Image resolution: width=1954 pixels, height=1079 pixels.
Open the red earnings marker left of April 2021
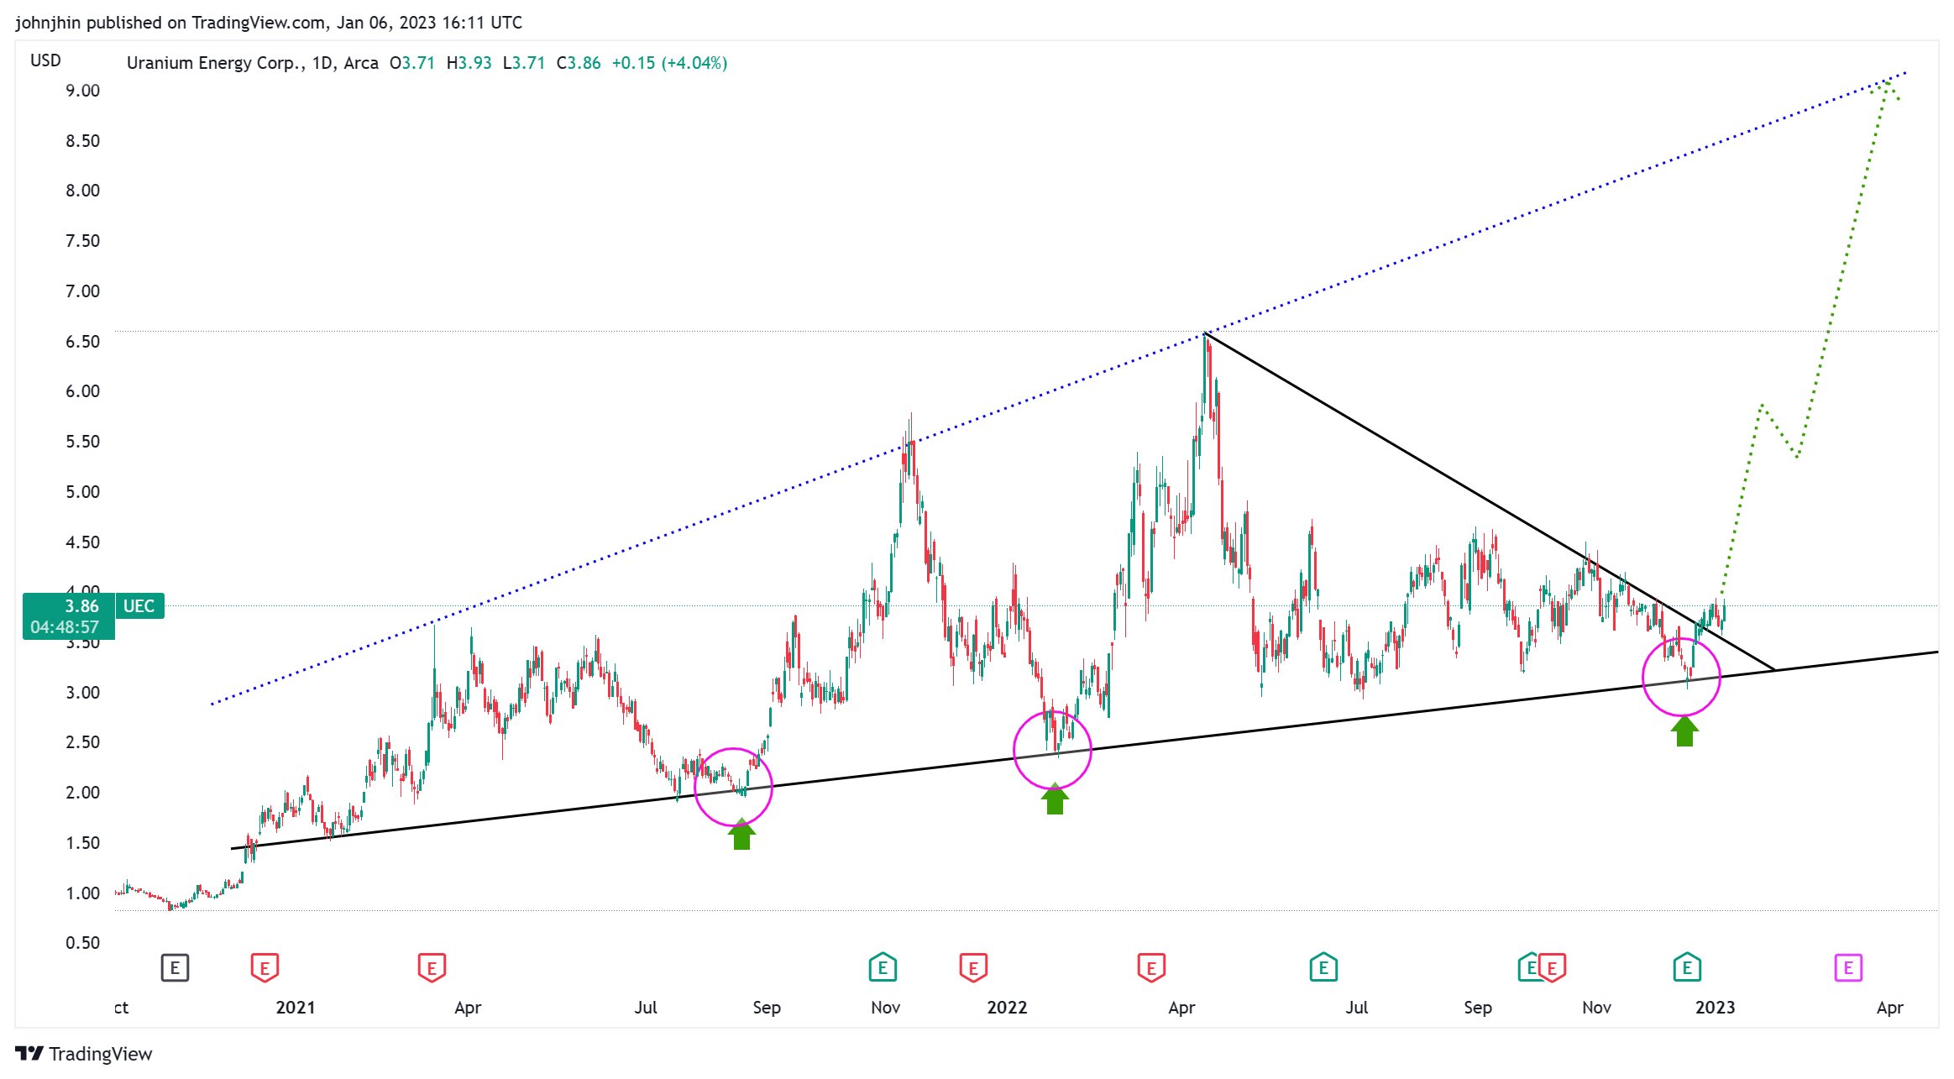pyautogui.click(x=432, y=967)
